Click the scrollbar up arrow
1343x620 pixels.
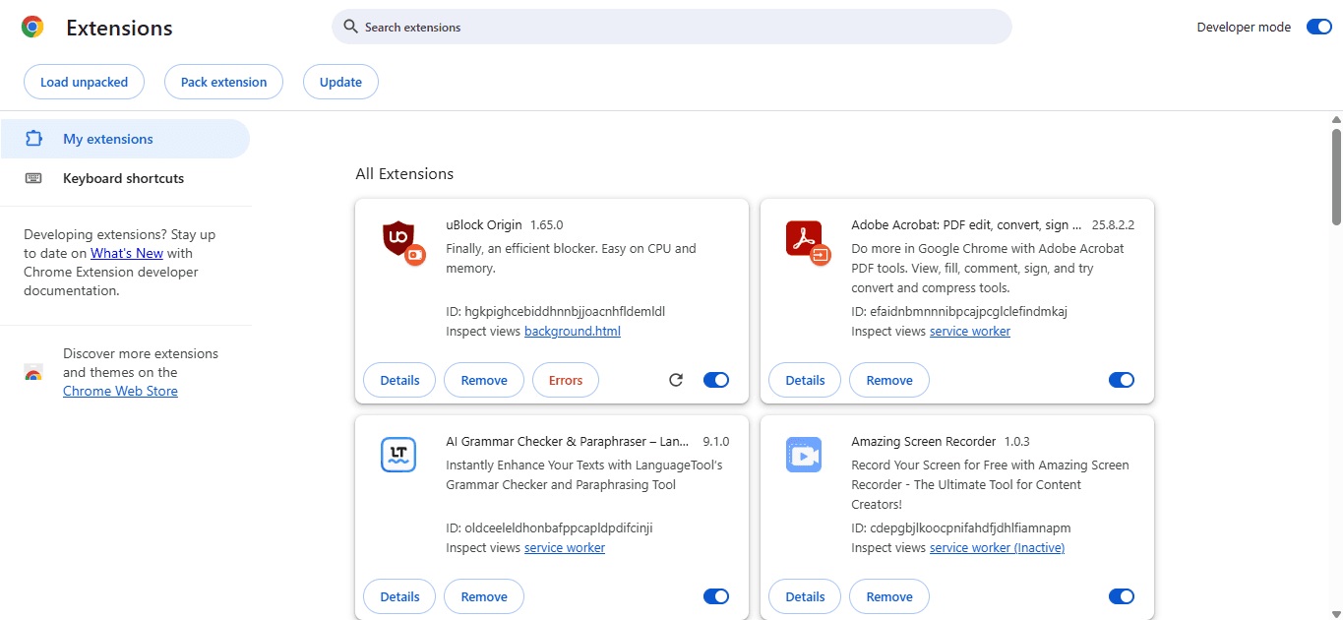[x=1336, y=118]
